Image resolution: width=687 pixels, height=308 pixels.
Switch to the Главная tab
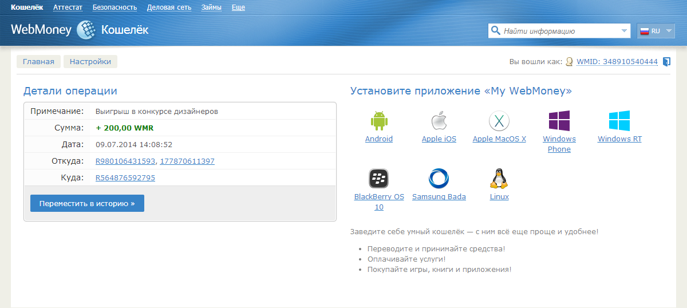pos(38,62)
